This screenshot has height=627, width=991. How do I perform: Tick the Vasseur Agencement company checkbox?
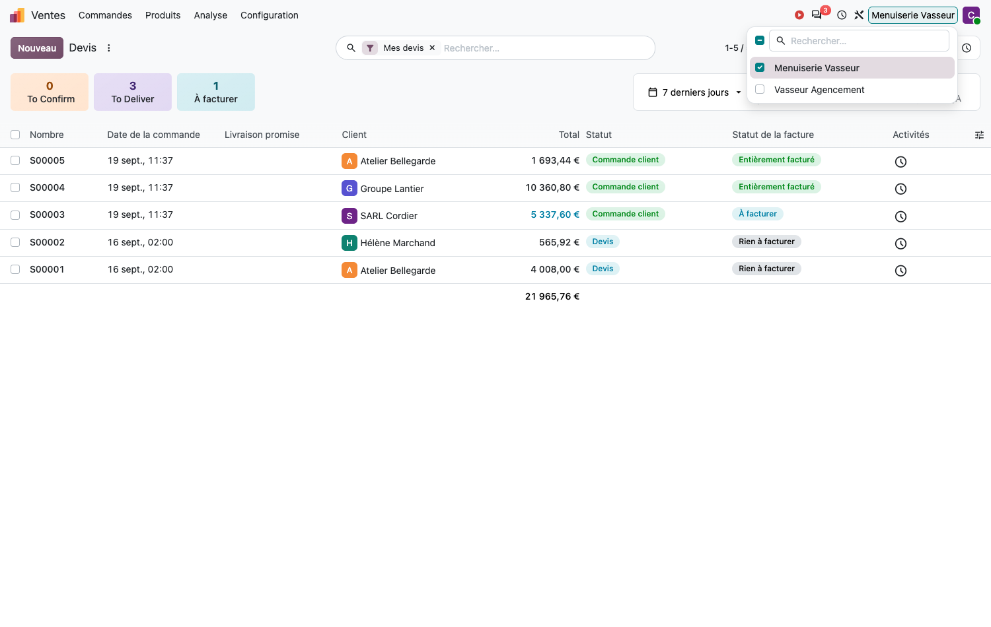(x=760, y=89)
